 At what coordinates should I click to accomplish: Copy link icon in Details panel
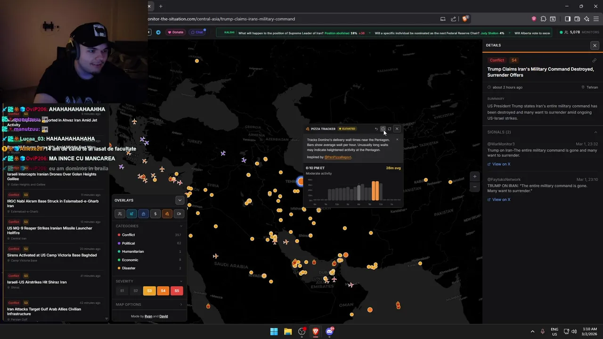(594, 60)
